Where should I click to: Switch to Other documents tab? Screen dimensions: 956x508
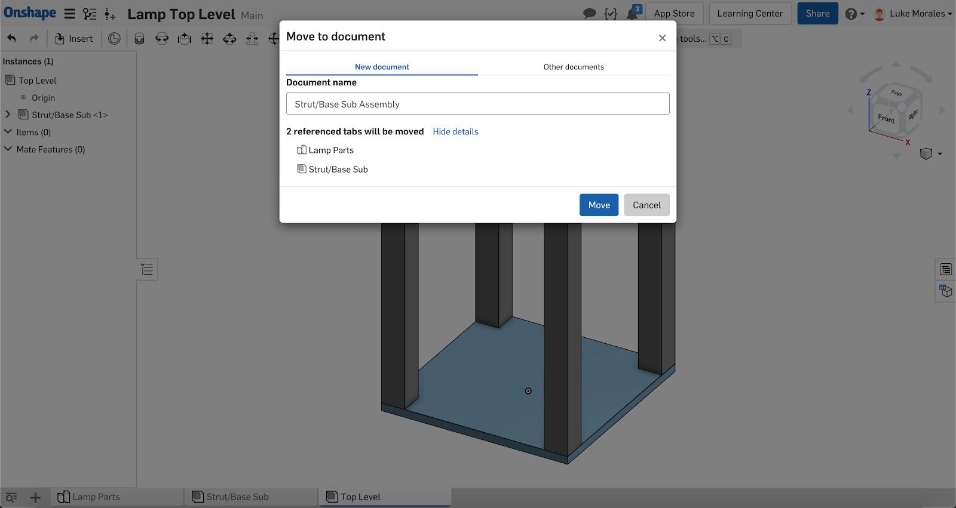click(x=574, y=67)
